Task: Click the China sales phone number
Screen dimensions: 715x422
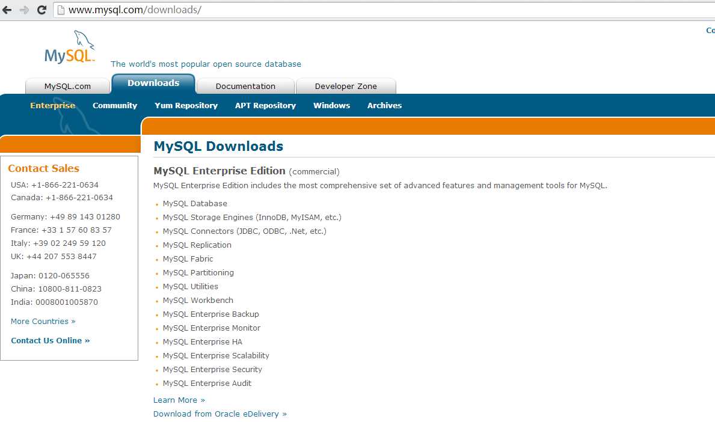Action: point(70,289)
